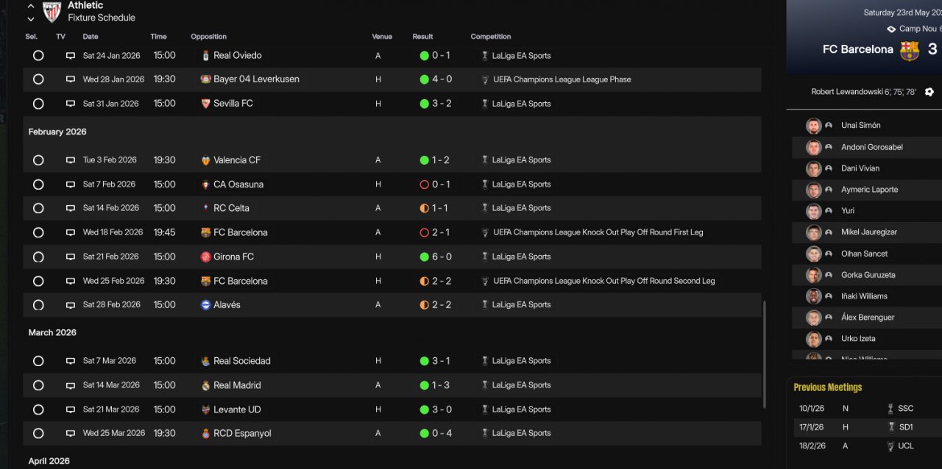This screenshot has height=469, width=942.
Task: Select the Real Oviedo fixture radio button
Action: (x=38, y=56)
